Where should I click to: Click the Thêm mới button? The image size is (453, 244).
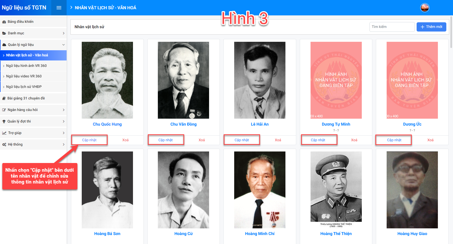pyautogui.click(x=431, y=27)
